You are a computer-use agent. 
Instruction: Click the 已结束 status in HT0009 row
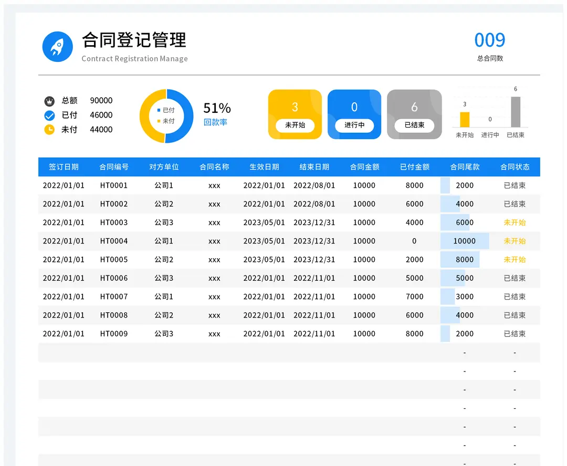pyautogui.click(x=514, y=334)
